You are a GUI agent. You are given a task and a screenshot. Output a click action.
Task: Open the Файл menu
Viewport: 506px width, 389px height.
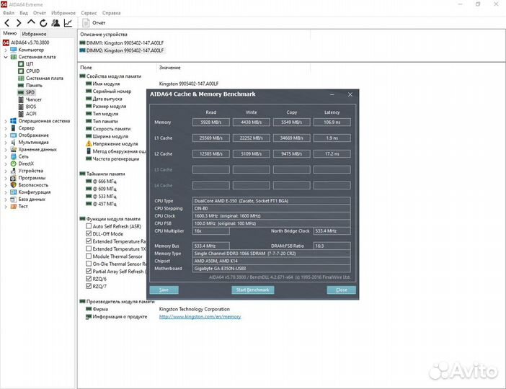[x=9, y=13]
